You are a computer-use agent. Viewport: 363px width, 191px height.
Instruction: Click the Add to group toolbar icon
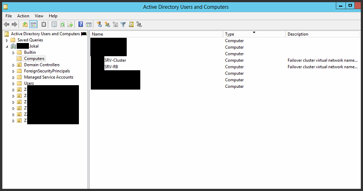point(139,24)
